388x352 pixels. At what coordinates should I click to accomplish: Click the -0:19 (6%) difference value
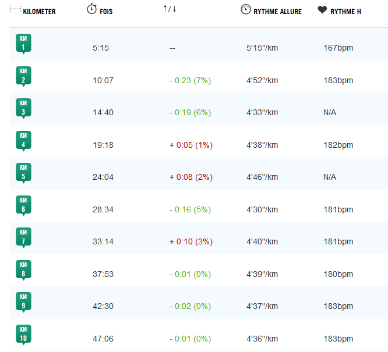tap(190, 113)
